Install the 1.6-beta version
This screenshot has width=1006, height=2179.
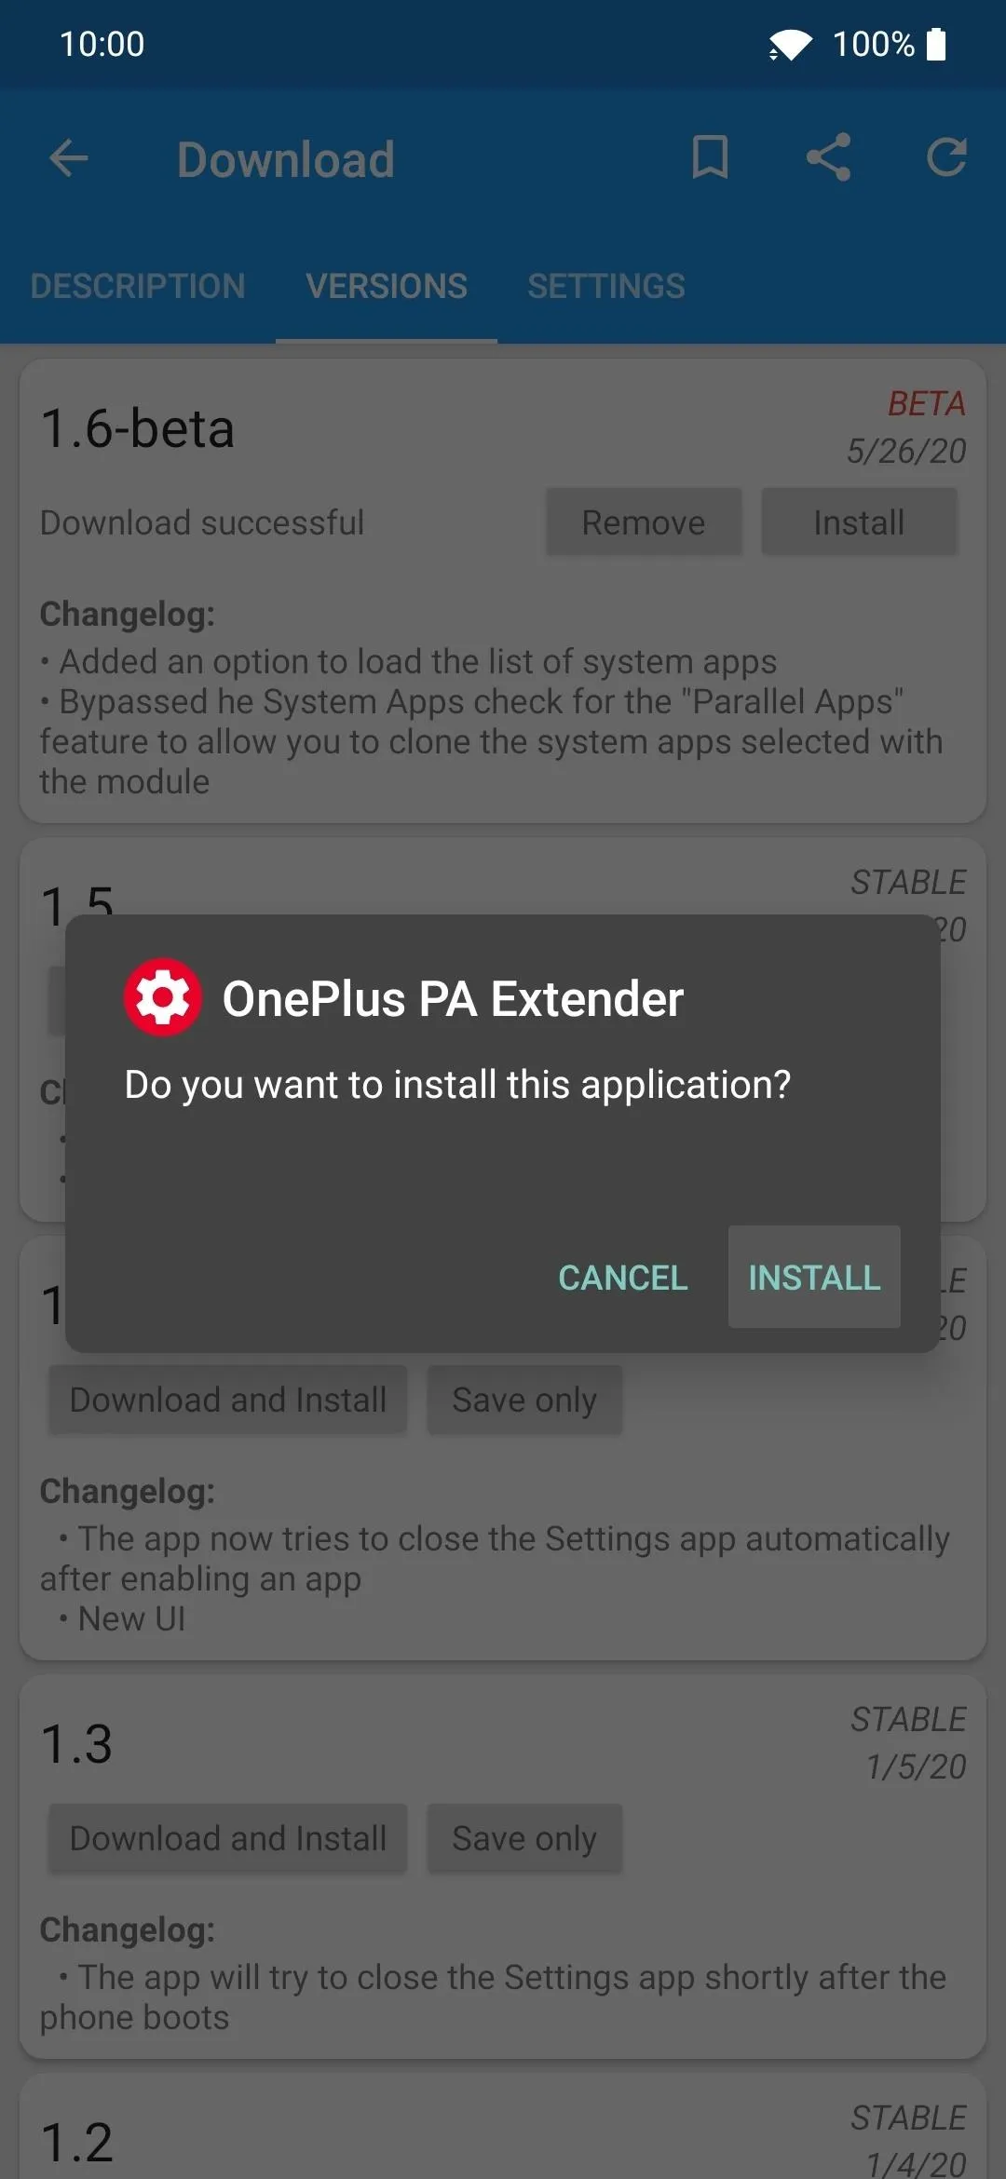[x=859, y=522]
